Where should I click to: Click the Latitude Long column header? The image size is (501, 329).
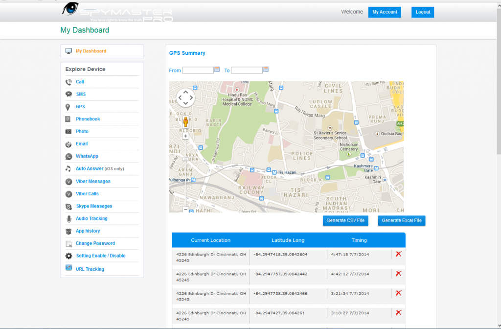(288, 240)
